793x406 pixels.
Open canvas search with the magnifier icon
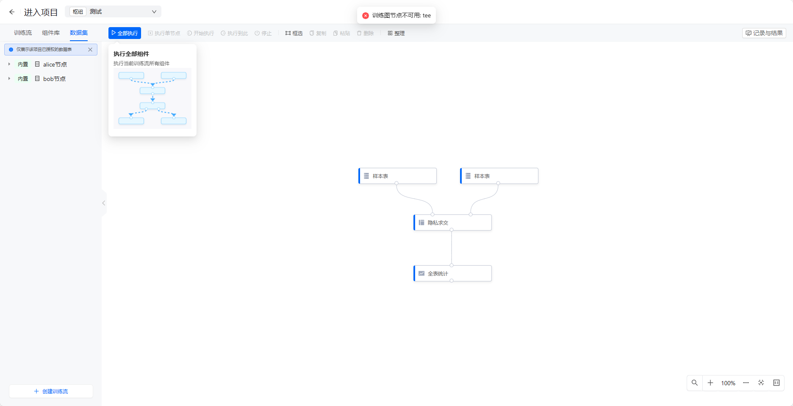pyautogui.click(x=694, y=383)
